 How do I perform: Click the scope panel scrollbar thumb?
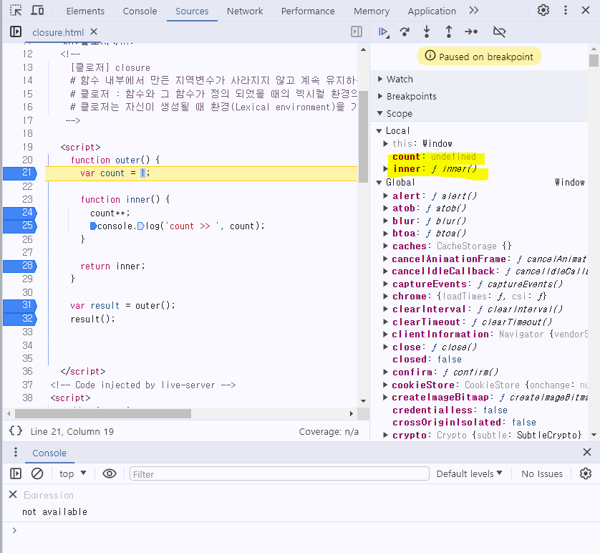coord(594,60)
